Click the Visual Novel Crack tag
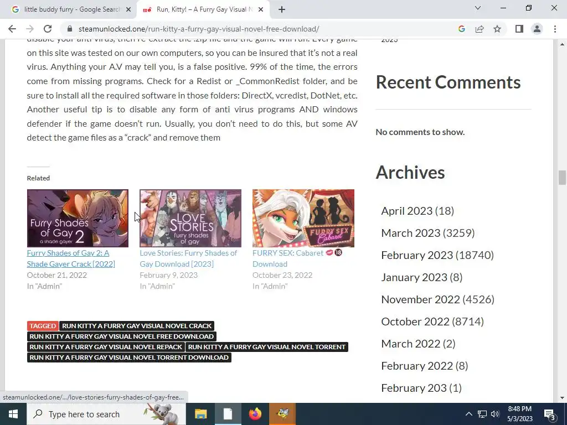567x425 pixels. click(137, 325)
